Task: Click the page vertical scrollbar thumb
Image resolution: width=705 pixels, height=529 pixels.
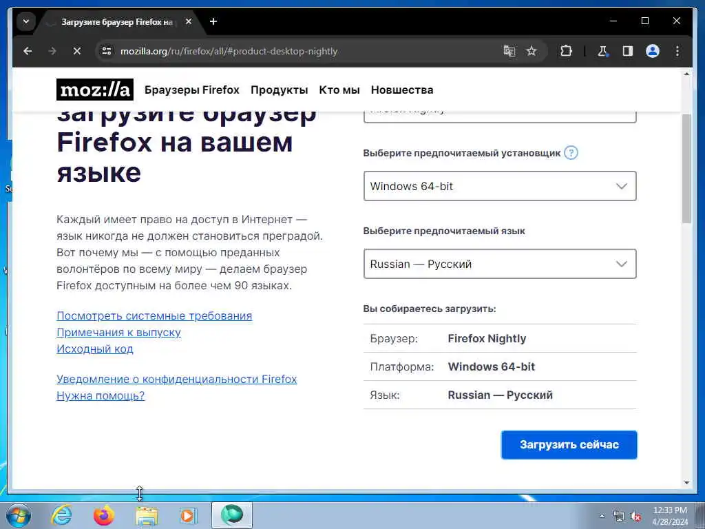Action: pos(686,169)
